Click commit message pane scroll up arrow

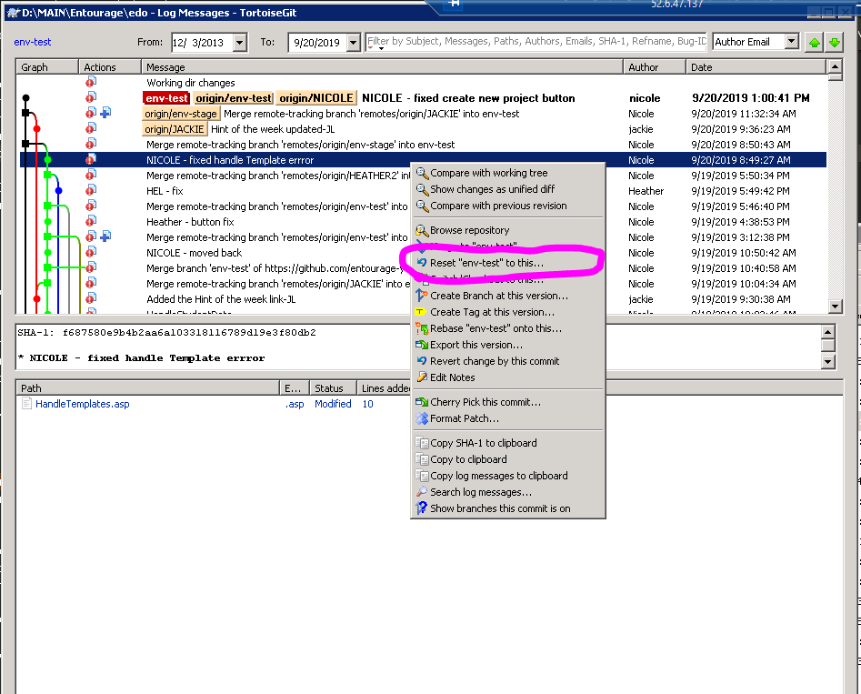tap(827, 332)
